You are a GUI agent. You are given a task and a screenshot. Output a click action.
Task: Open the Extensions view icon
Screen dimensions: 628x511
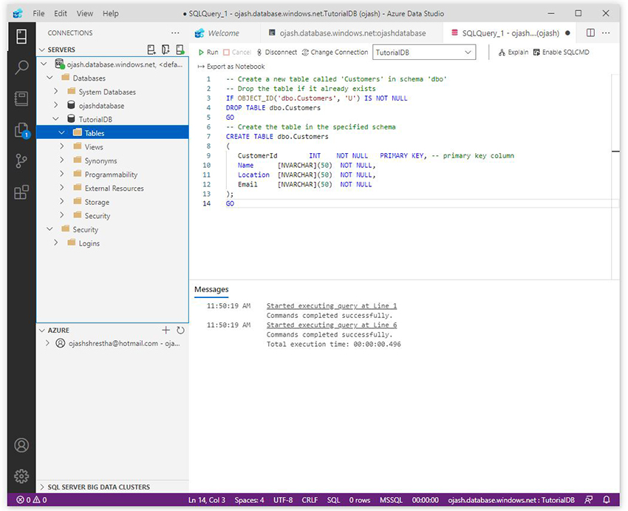click(x=21, y=192)
